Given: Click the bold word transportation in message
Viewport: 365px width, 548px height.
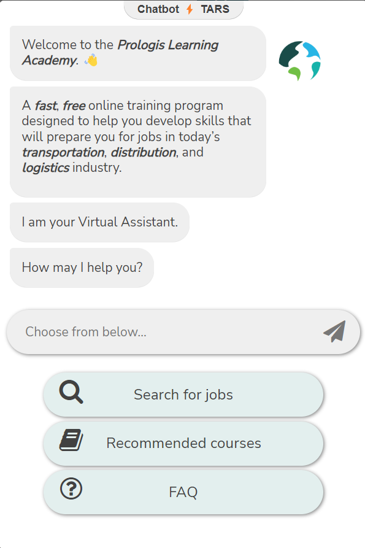Looking at the screenshot, I should pyautogui.click(x=63, y=152).
